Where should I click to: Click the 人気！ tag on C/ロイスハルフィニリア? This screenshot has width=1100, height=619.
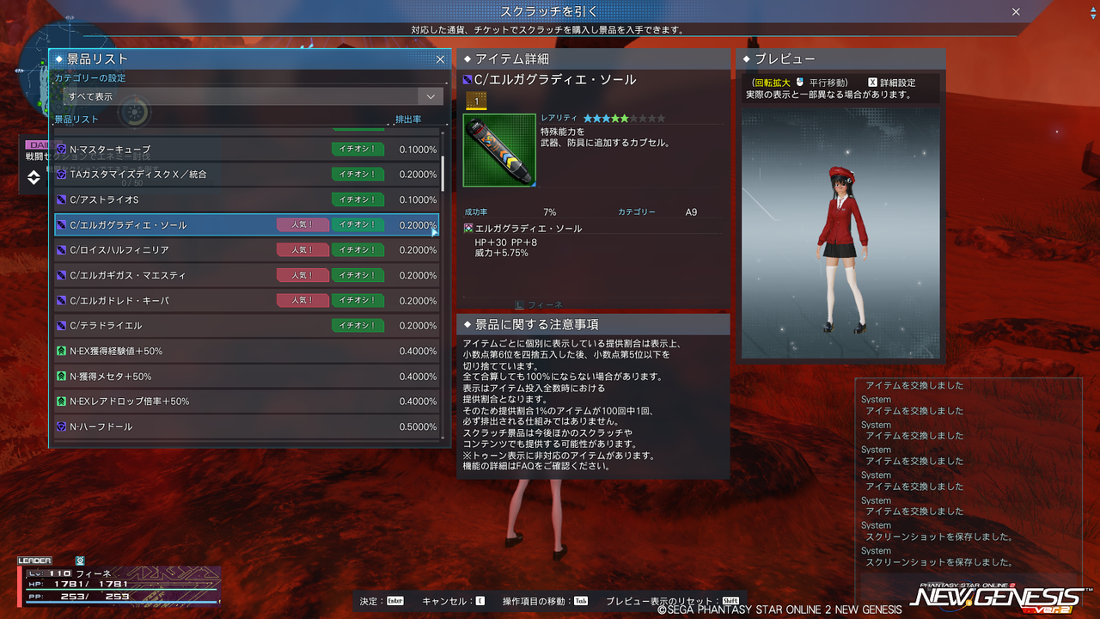302,250
